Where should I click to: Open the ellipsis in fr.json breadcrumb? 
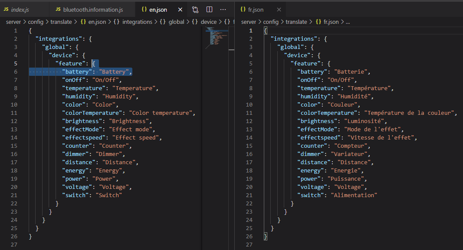(348, 22)
